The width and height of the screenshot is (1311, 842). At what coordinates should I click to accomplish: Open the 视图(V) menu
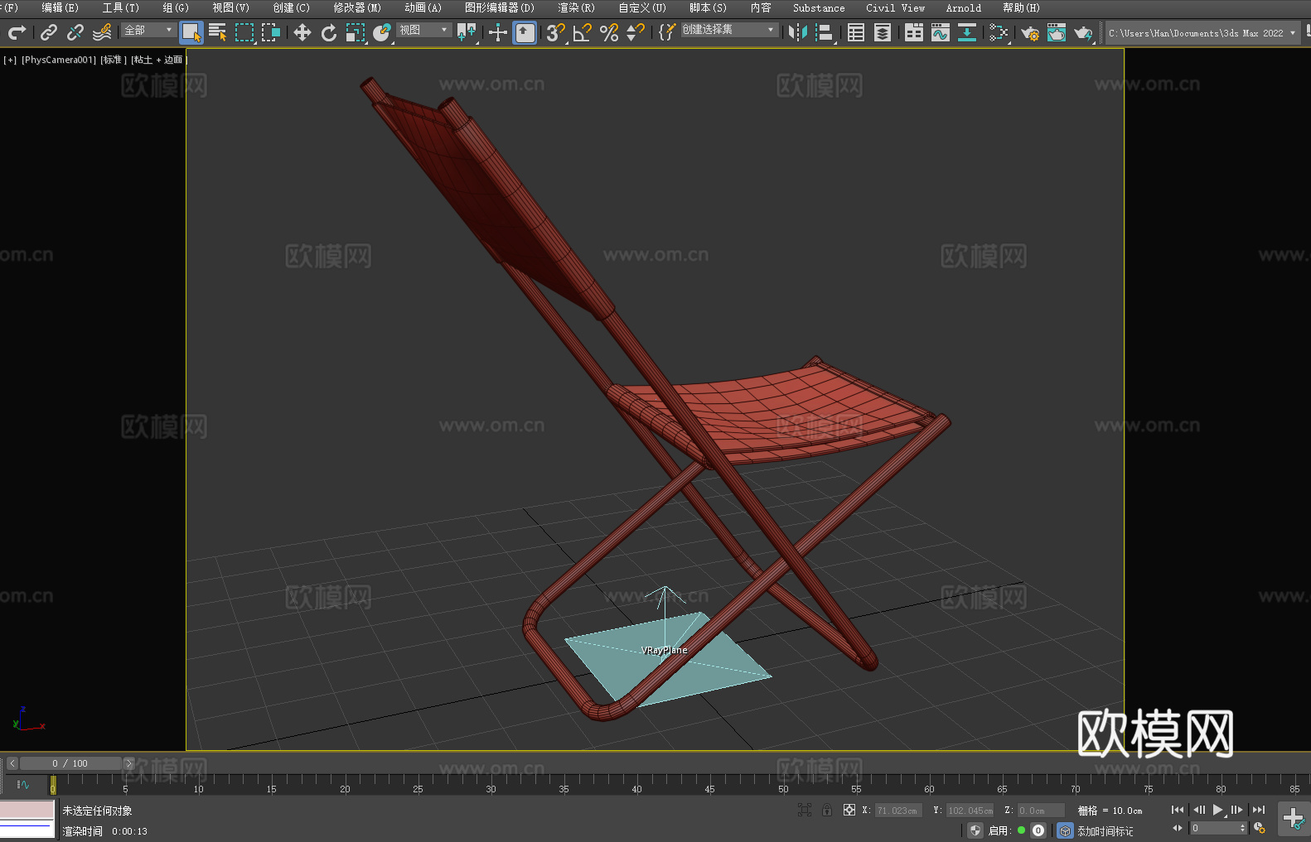click(230, 7)
